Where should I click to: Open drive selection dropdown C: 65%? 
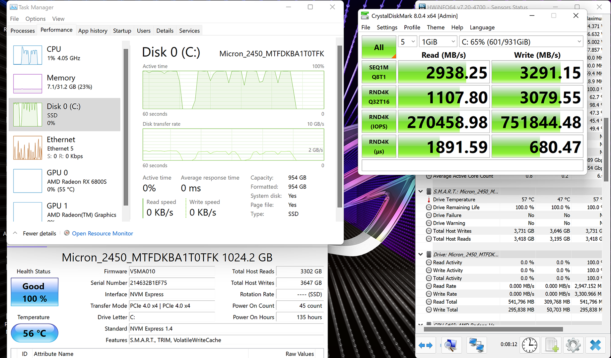point(521,42)
